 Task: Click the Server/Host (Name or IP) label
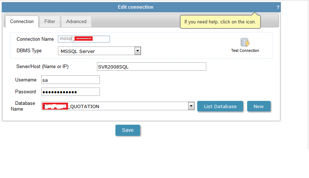(x=42, y=67)
